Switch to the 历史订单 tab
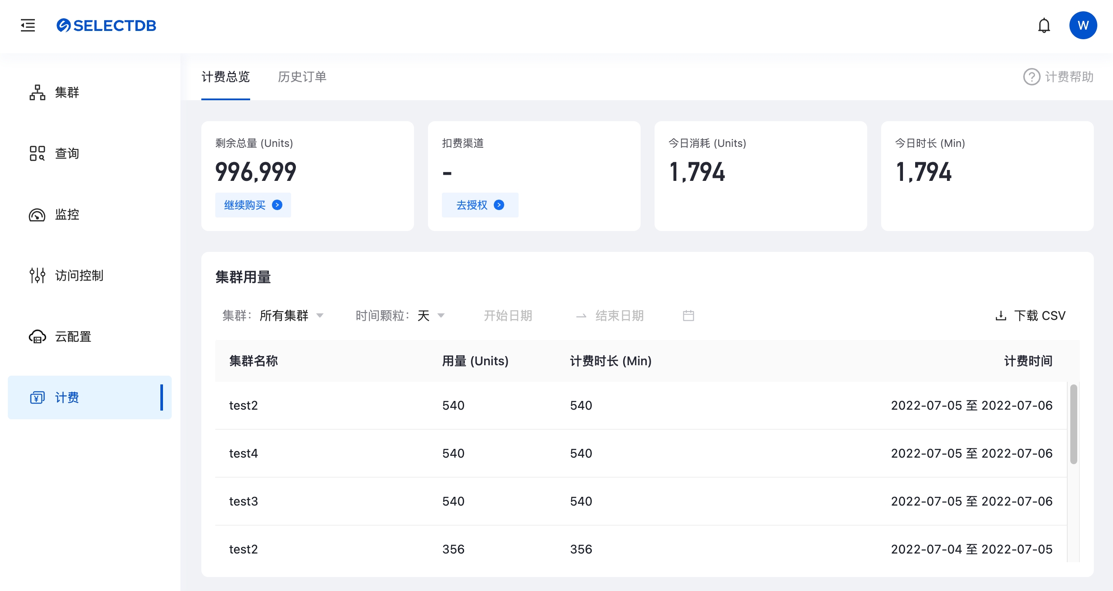 [302, 77]
